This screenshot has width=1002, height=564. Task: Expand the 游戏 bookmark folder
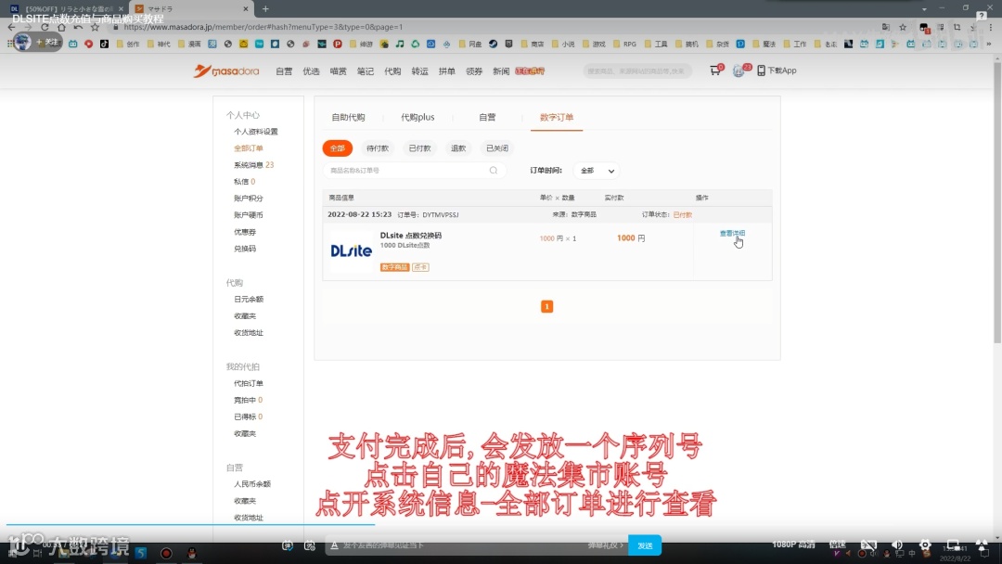tap(595, 45)
